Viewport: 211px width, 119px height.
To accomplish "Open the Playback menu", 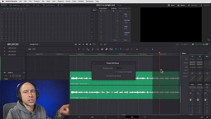I will pyautogui.click(x=61, y=1).
